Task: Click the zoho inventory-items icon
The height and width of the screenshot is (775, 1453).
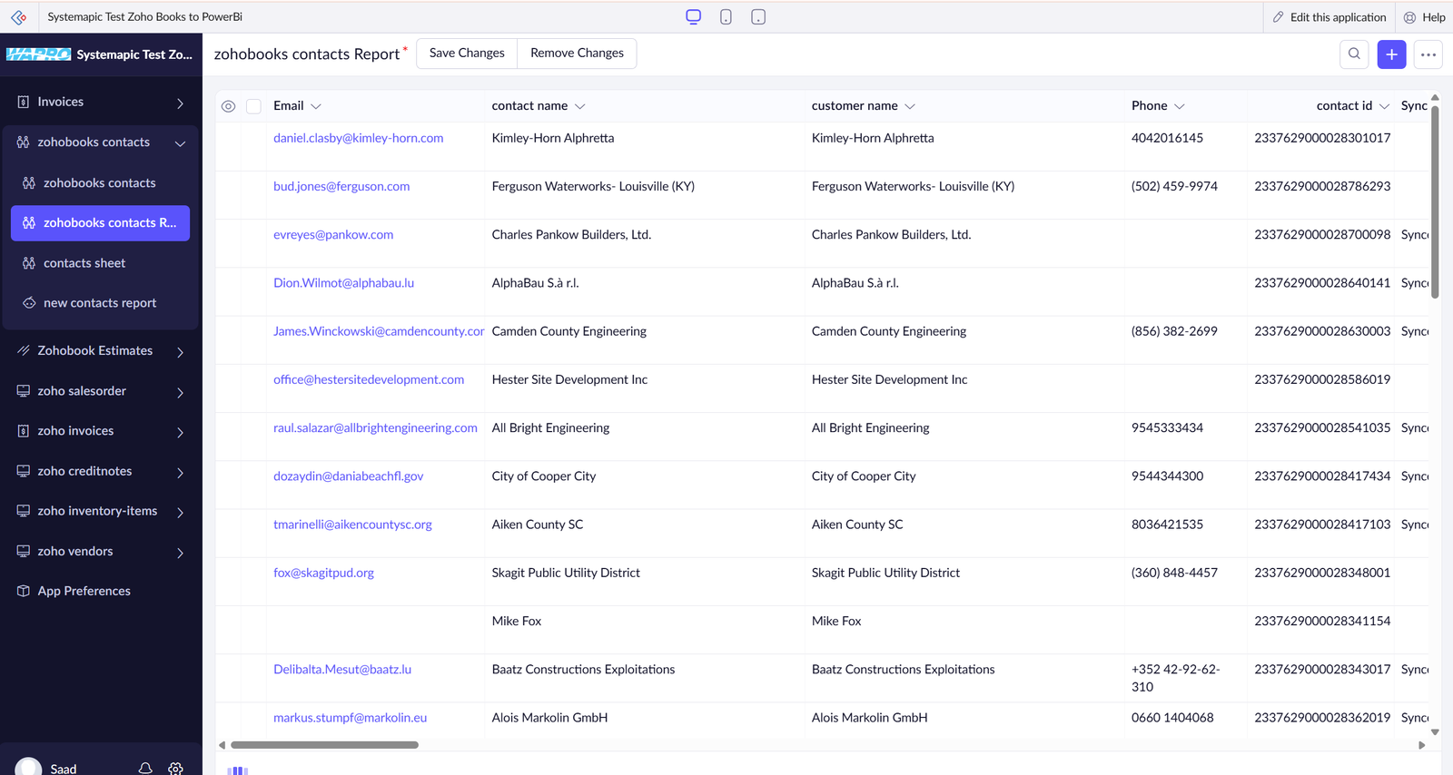Action: point(24,511)
